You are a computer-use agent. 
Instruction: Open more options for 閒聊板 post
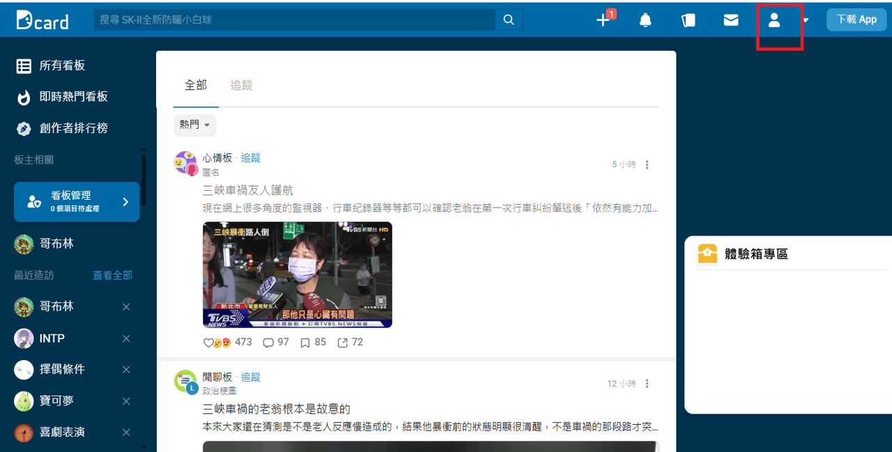coord(647,384)
